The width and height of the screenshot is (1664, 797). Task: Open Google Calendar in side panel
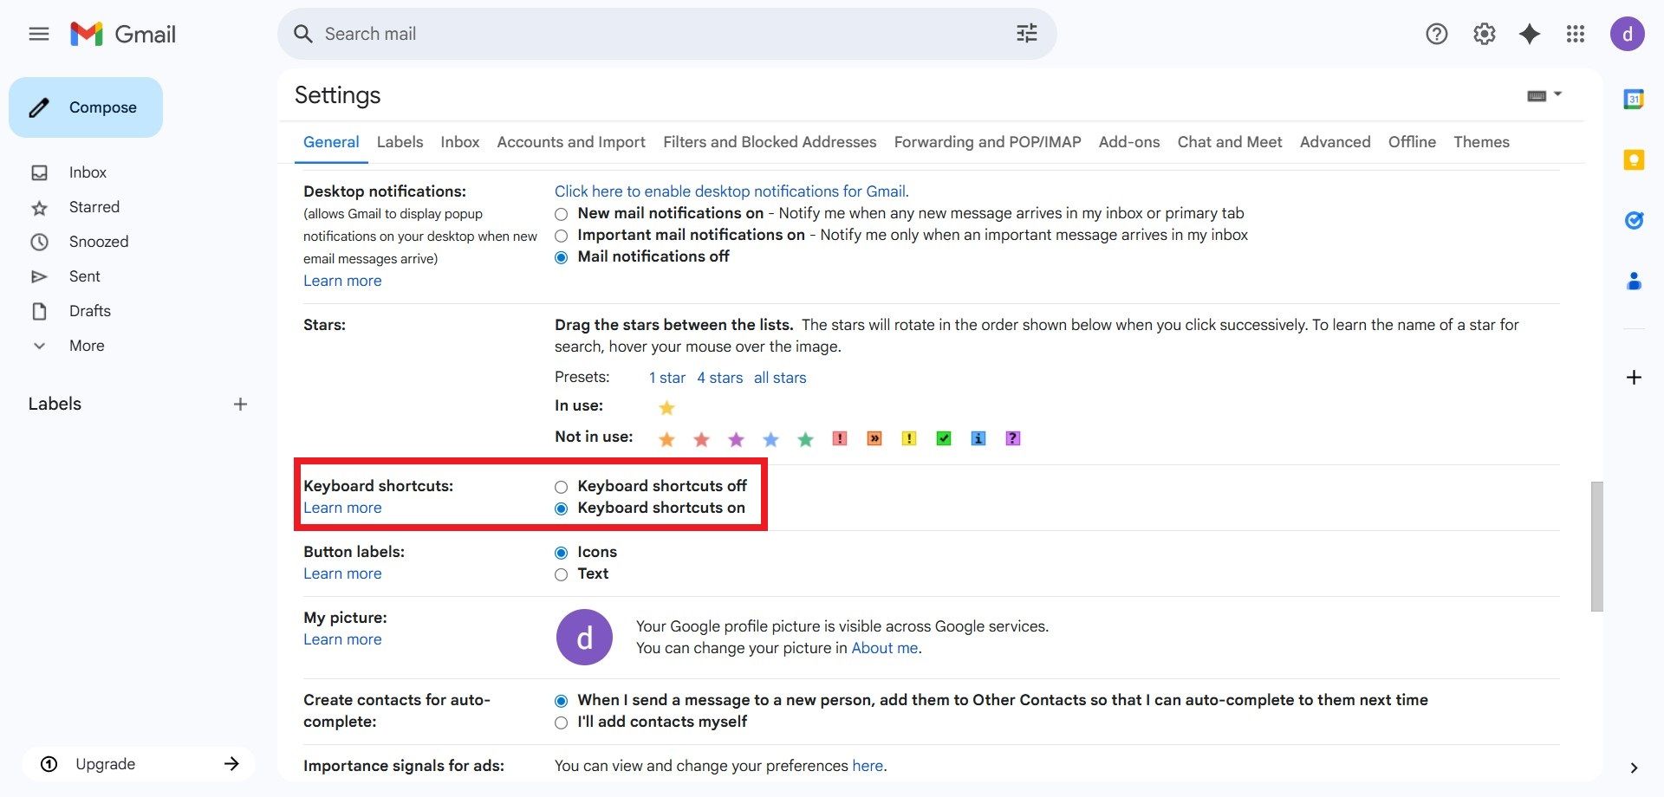point(1634,100)
